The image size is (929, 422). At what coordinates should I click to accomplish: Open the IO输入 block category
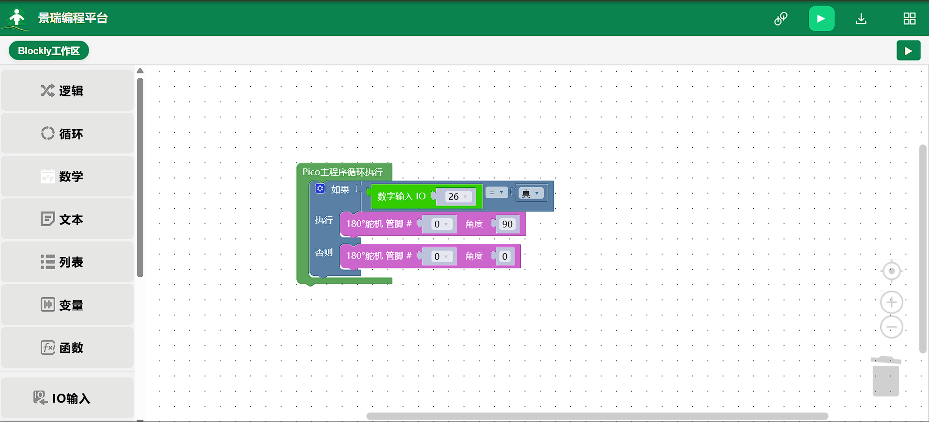point(67,398)
